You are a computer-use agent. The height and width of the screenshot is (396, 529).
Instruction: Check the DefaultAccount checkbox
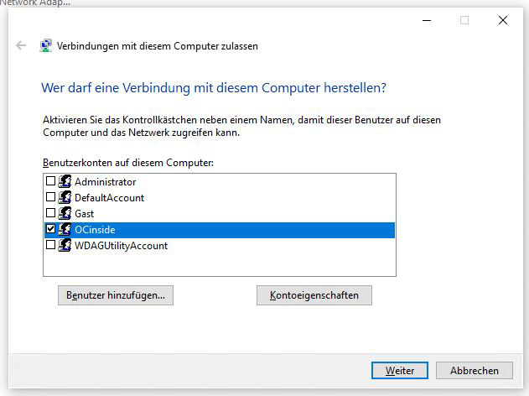pyautogui.click(x=50, y=197)
